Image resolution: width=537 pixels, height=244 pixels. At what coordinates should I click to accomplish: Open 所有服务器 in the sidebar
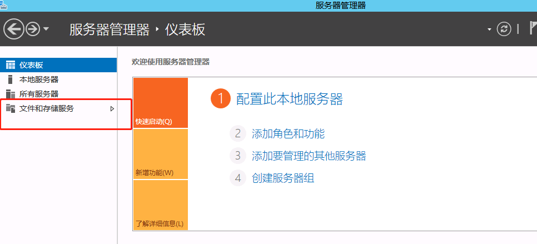pos(58,94)
